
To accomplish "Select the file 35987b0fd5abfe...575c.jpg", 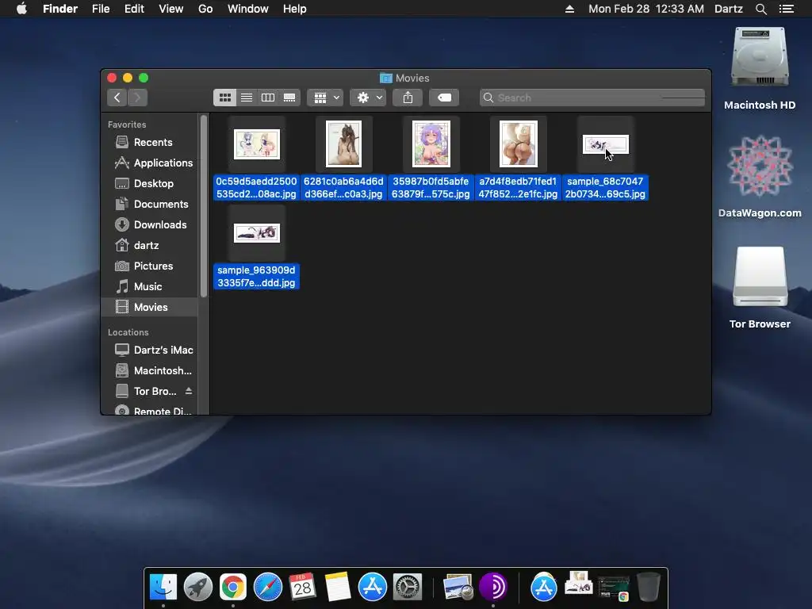I will pyautogui.click(x=431, y=158).
